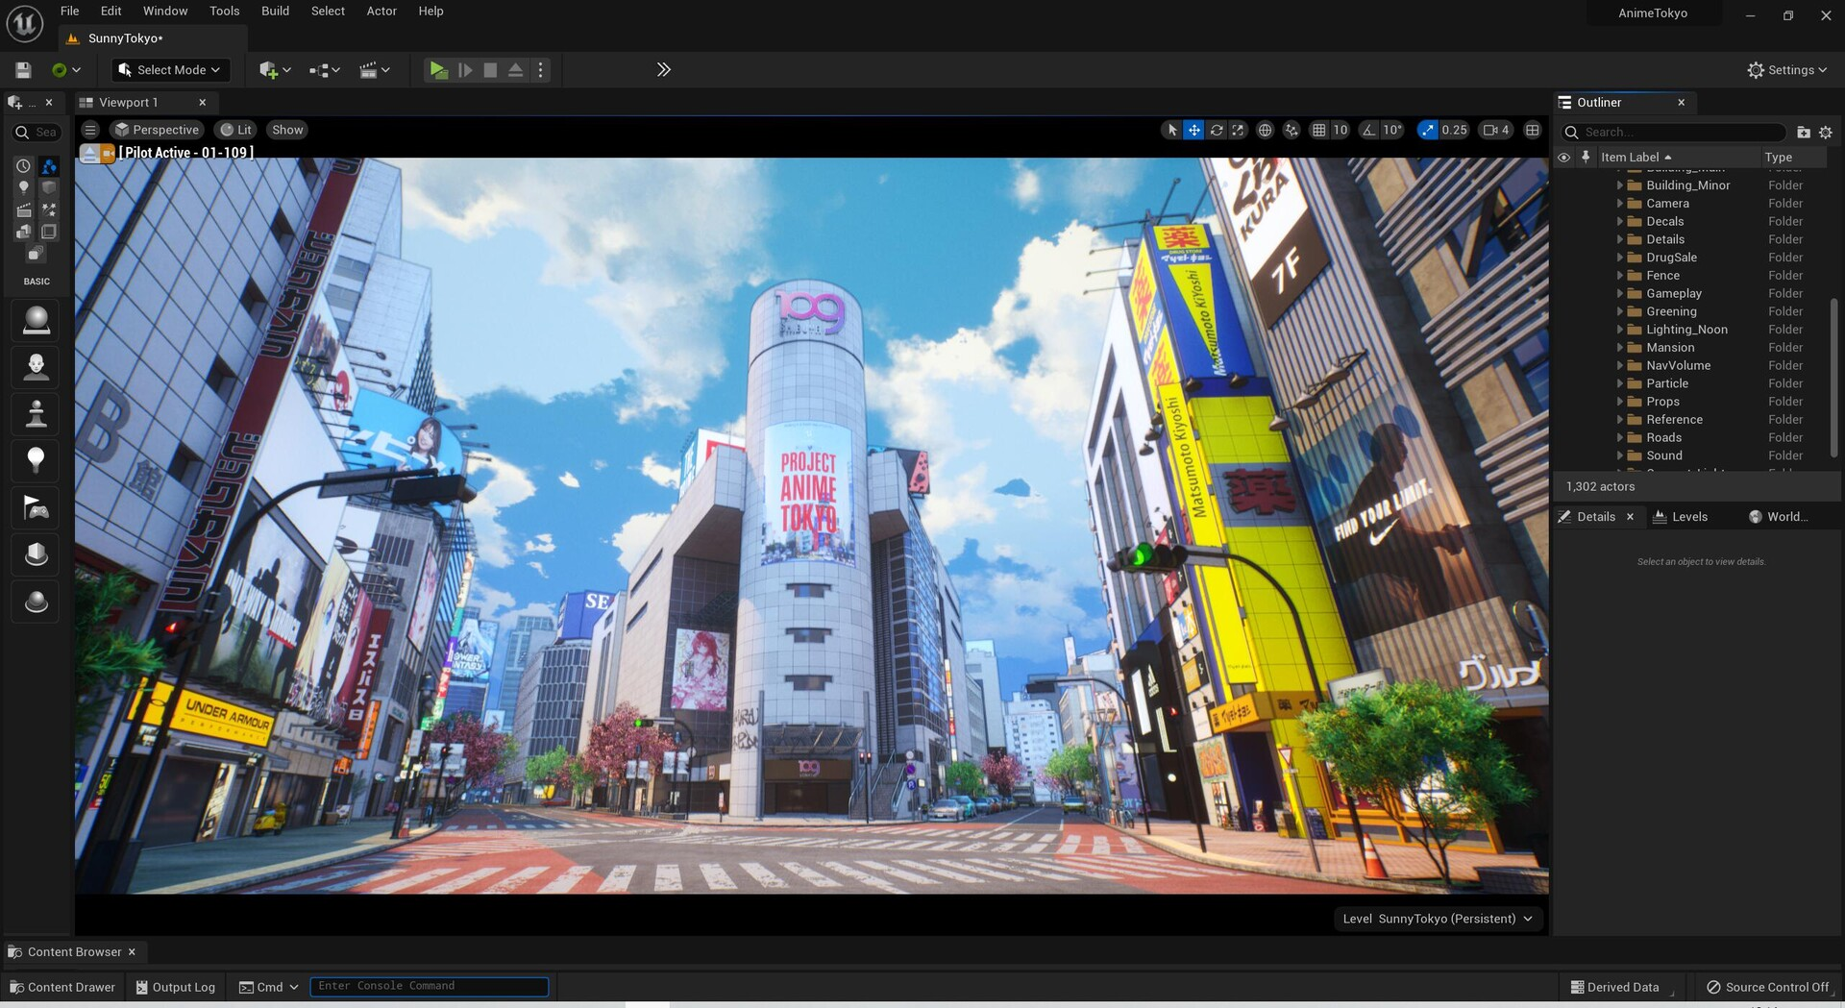Click the Player Start gamepad icon
Viewport: 1845px width, 1008px height.
coord(37,508)
